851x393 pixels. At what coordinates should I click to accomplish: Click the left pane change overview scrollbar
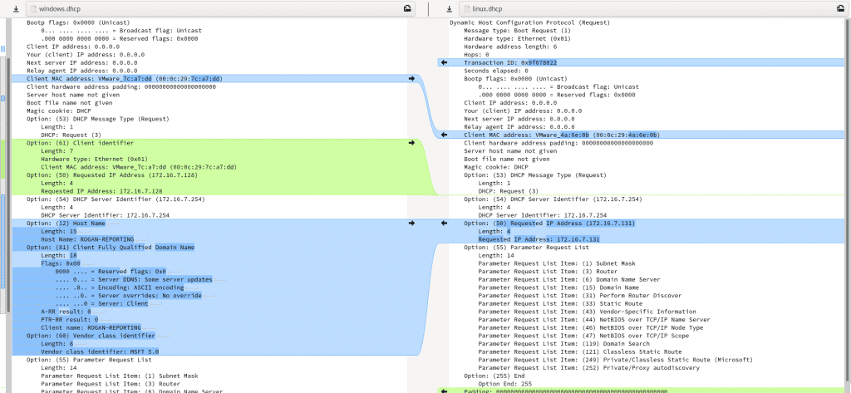coord(4,208)
